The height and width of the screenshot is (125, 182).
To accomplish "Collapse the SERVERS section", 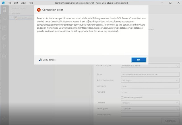I will pos(11,14).
